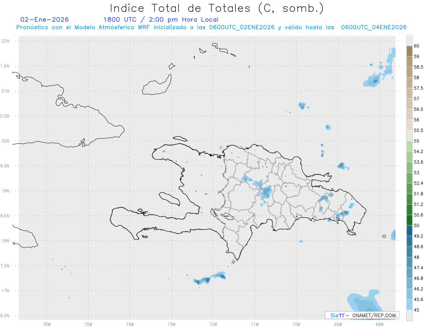Select the '69W' longitude label
This screenshot has height=329, width=426.
[338, 324]
